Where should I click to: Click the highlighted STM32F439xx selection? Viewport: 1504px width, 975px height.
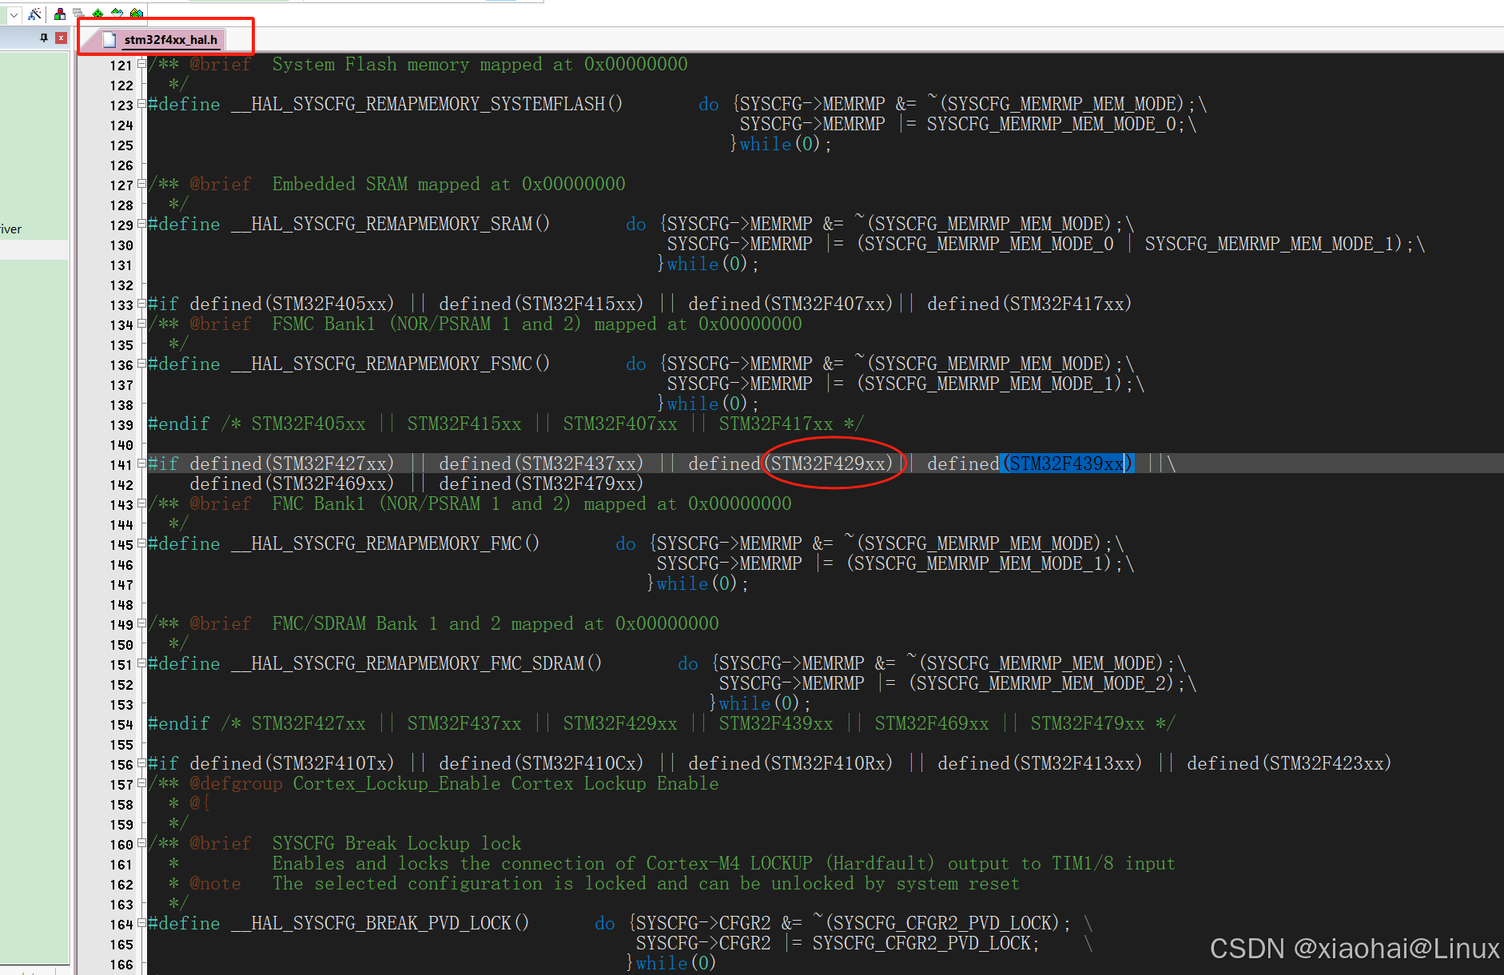tap(1068, 464)
